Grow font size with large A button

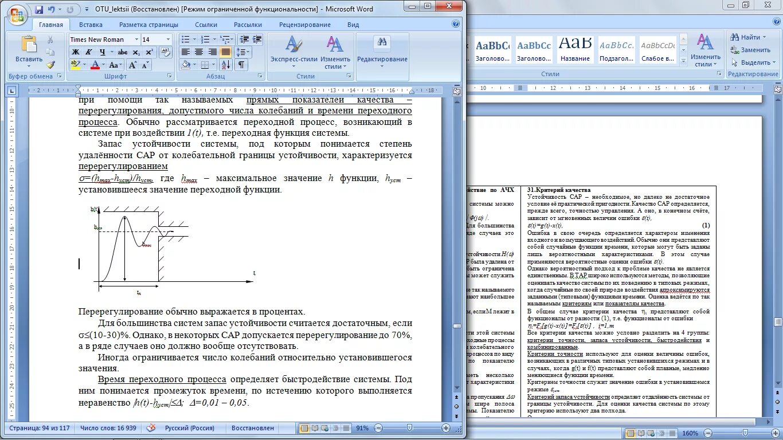coord(132,65)
